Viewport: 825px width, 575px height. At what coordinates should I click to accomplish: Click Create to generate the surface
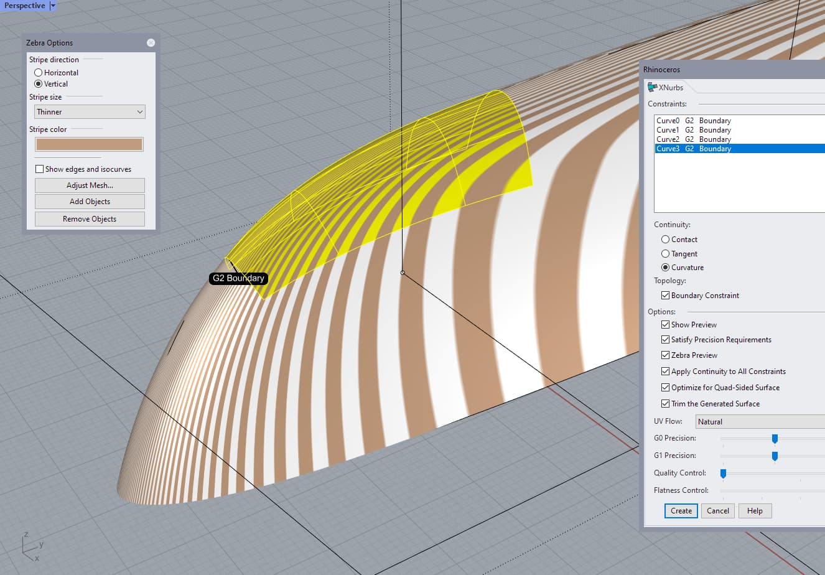click(x=681, y=511)
